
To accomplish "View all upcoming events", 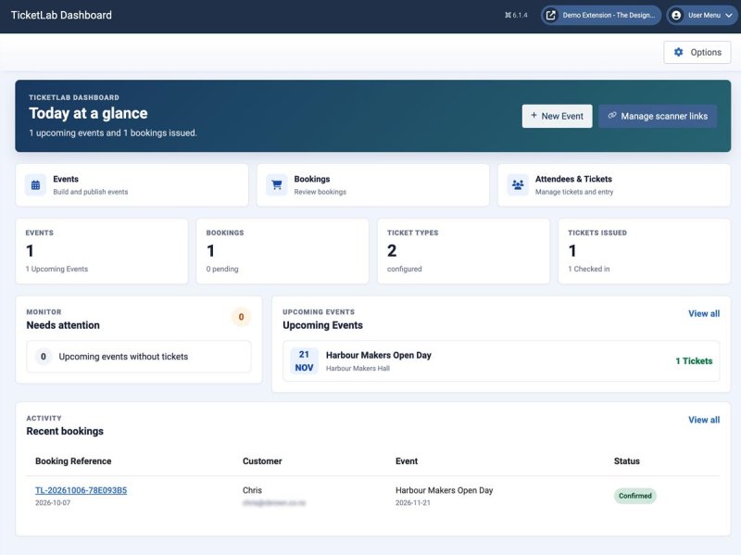I will coord(704,313).
